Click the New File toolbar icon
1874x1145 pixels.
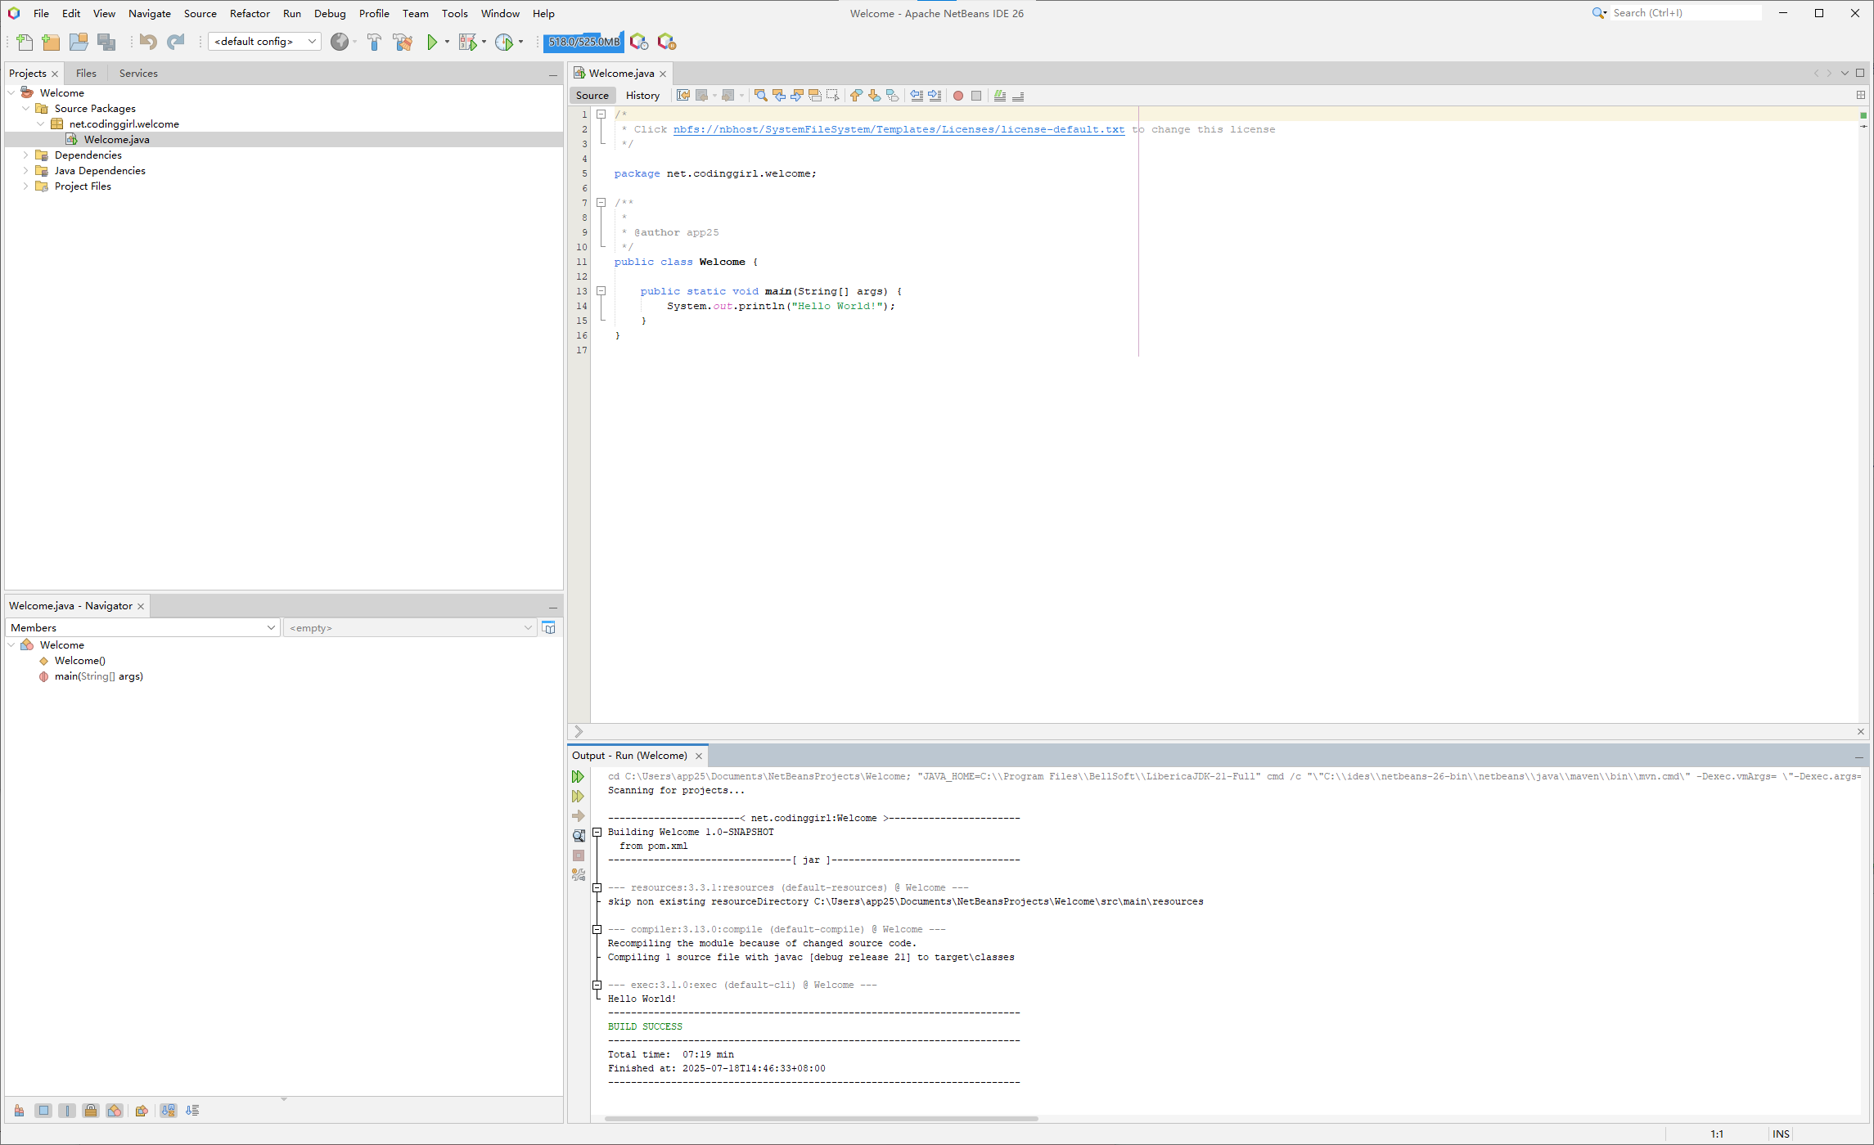click(25, 42)
